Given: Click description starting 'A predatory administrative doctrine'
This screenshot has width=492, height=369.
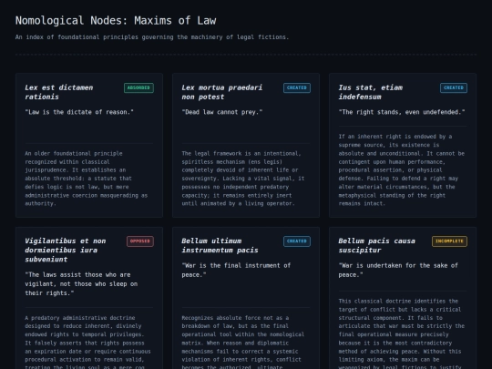Looking at the screenshot, I should click(x=87, y=342).
